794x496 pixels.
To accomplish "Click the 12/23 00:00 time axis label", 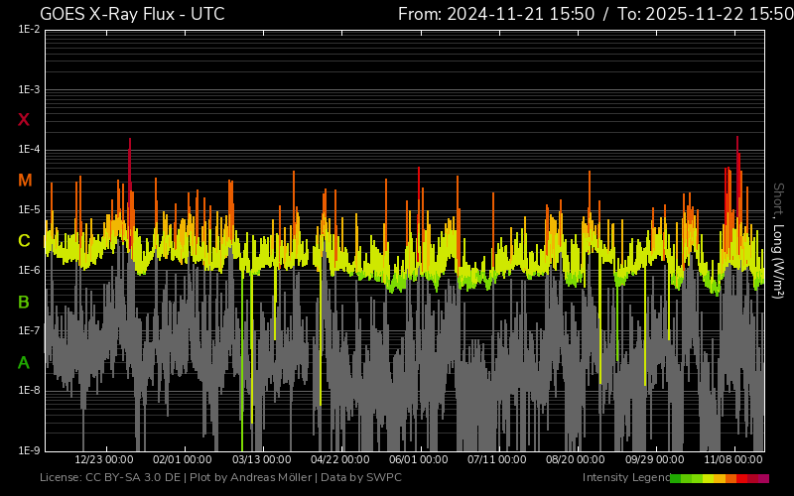I will click(104, 460).
